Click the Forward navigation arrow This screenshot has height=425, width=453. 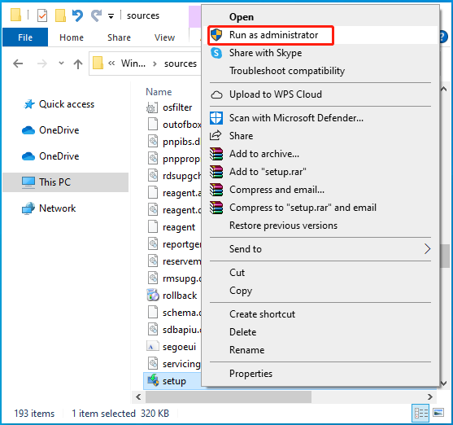42,64
